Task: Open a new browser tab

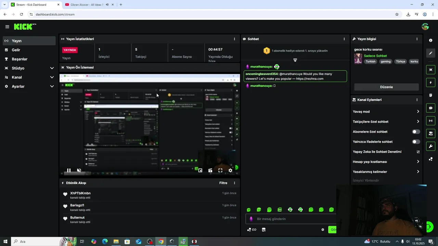Action: [x=121, y=5]
